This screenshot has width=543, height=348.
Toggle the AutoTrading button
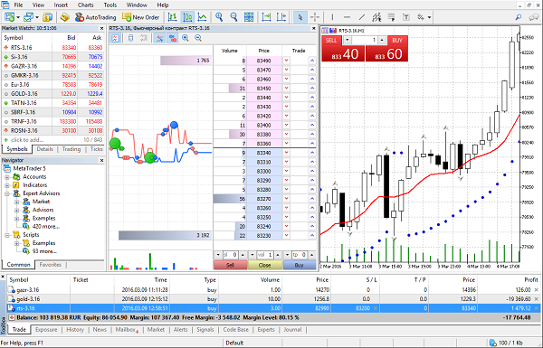coord(95,17)
